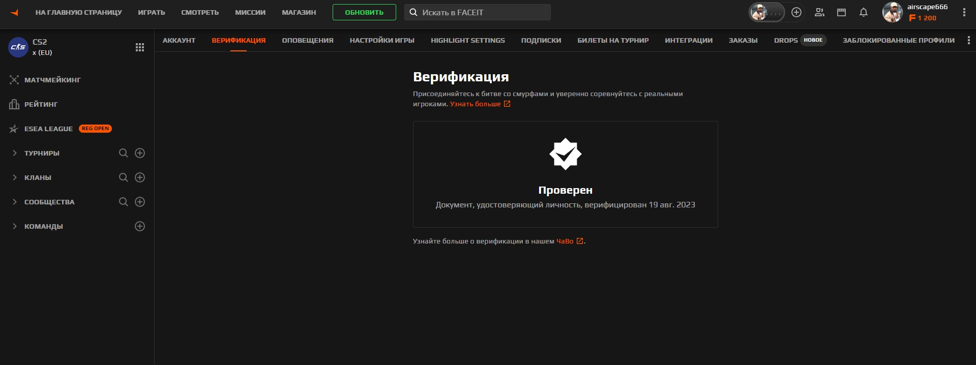Click the FACEIT logo icon
The image size is (976, 365).
pos(14,12)
